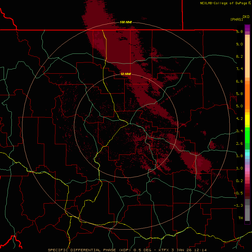Image resolution: width=252 pixels, height=252 pixels.
Task: Click the 0.5 DEG elevation label
Action: 143,250
